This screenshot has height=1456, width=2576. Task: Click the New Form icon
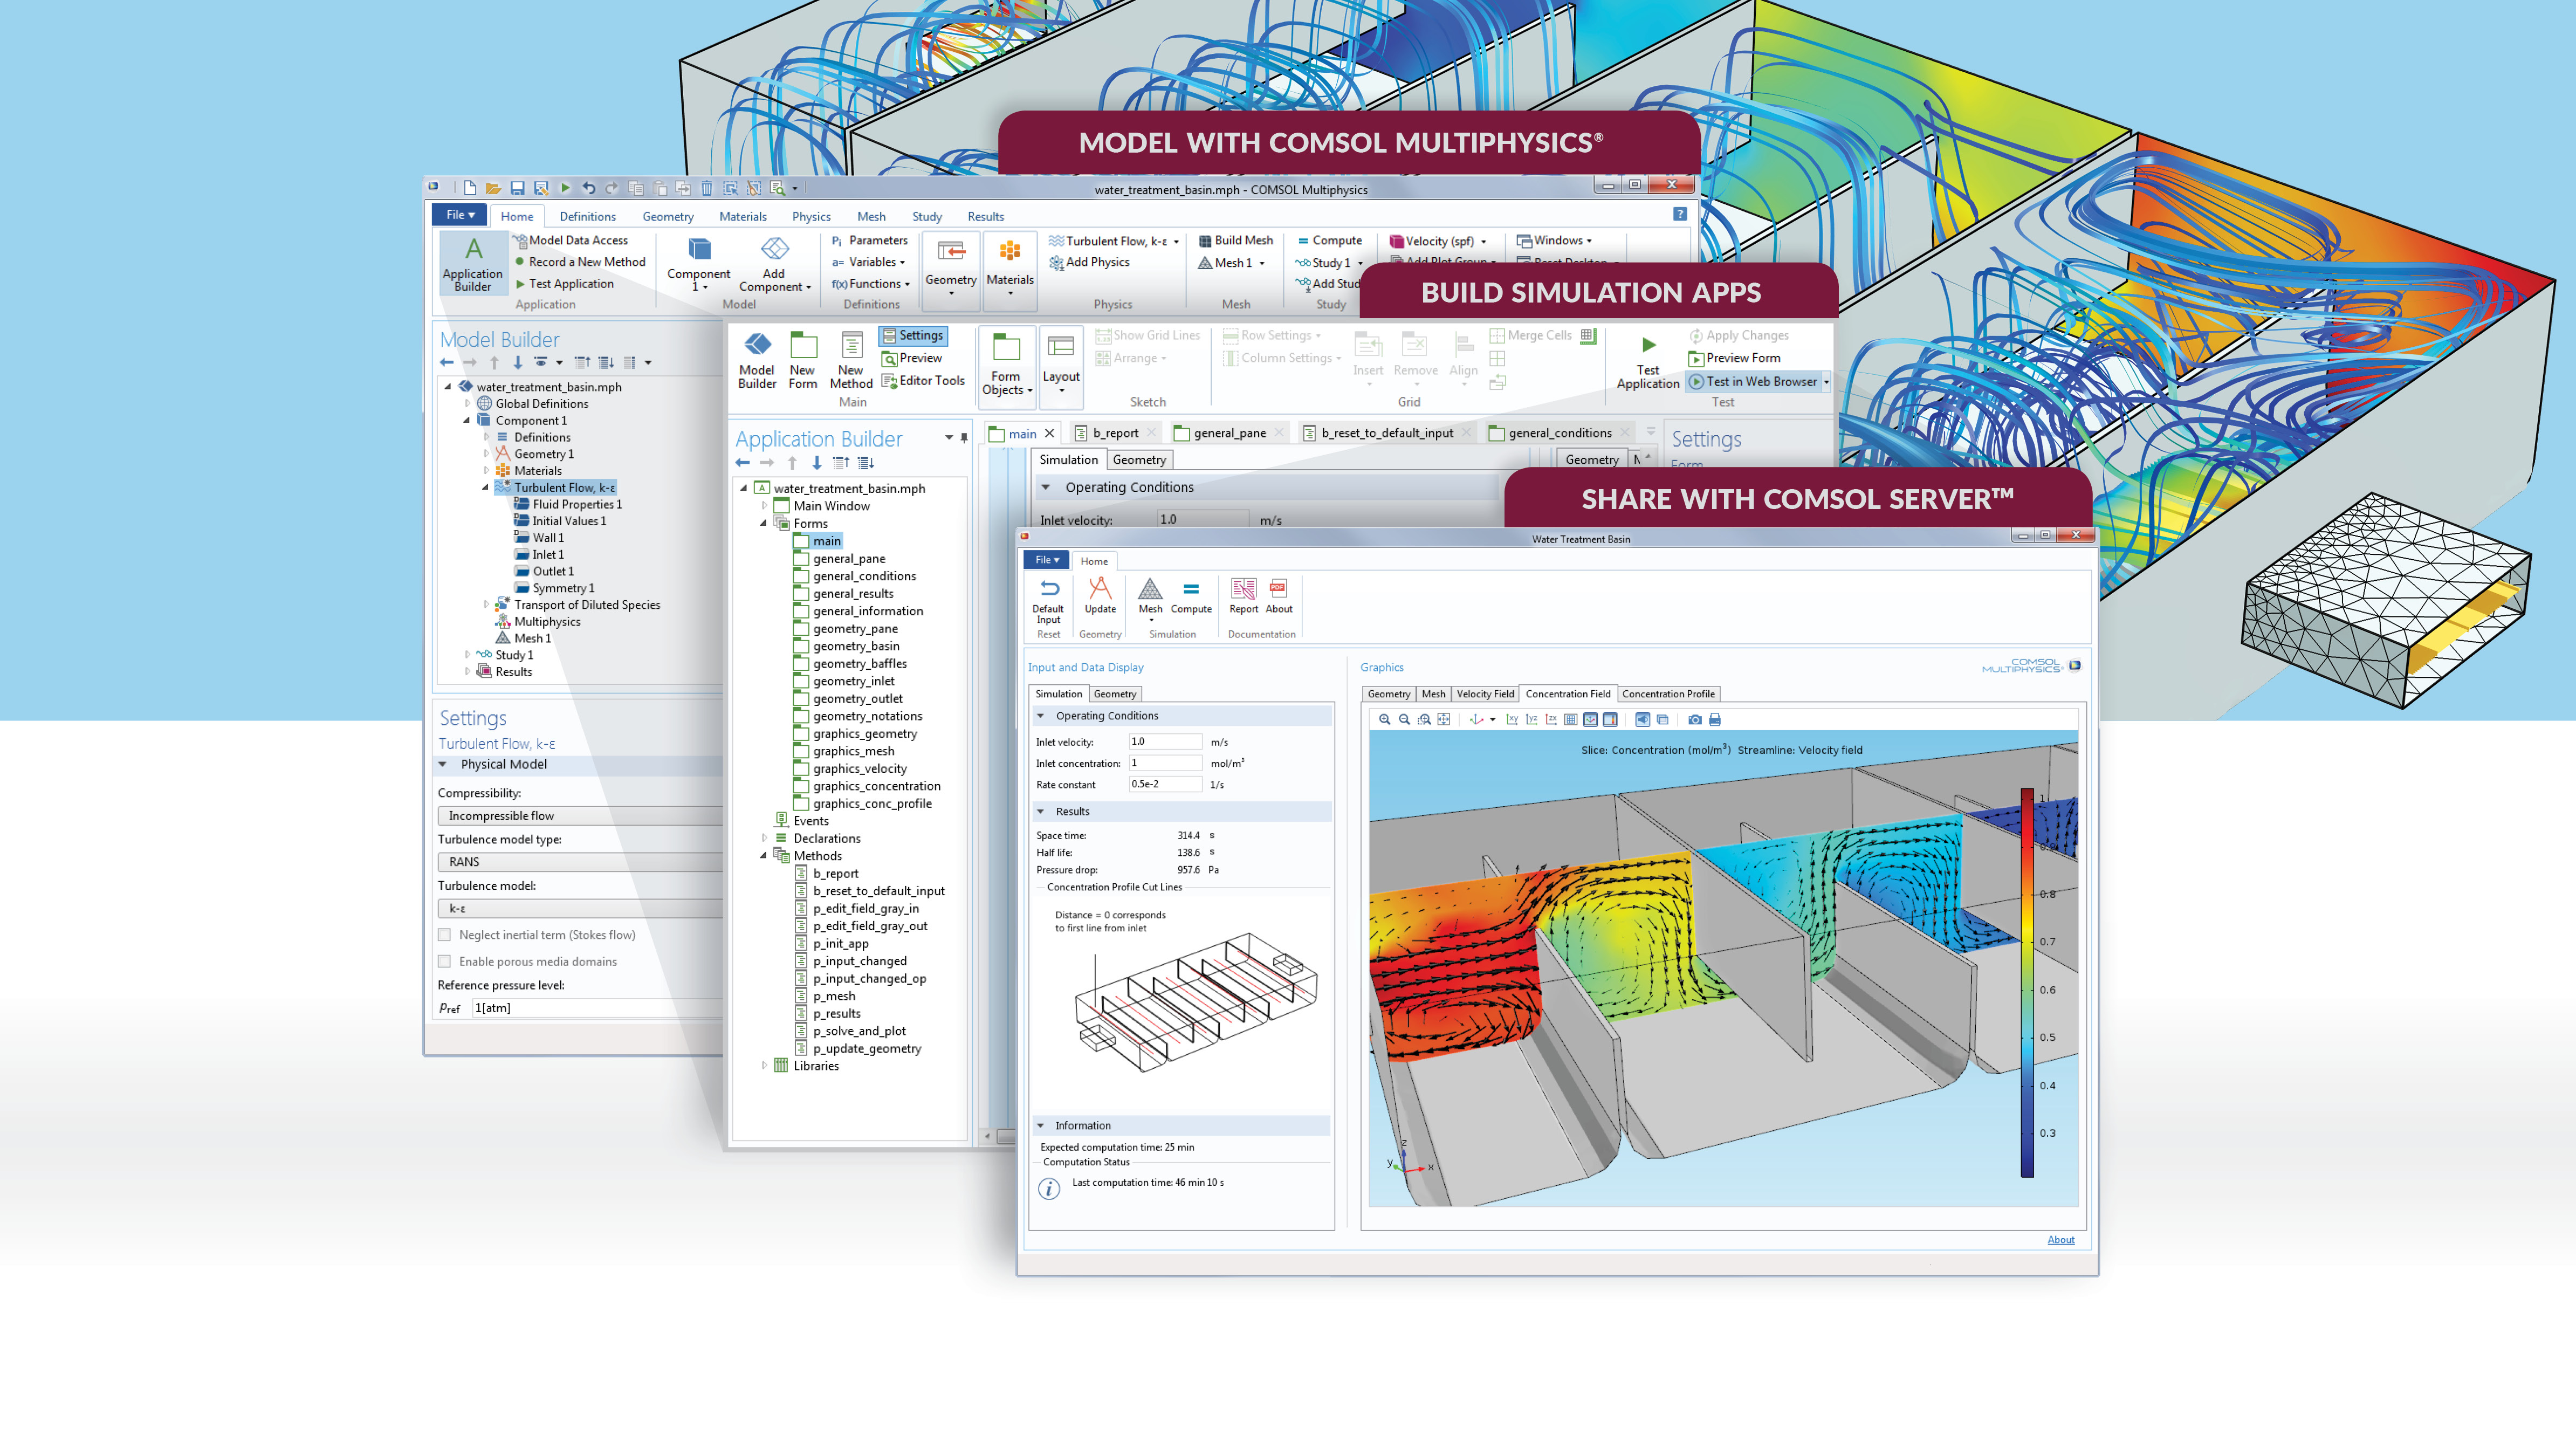(x=803, y=346)
